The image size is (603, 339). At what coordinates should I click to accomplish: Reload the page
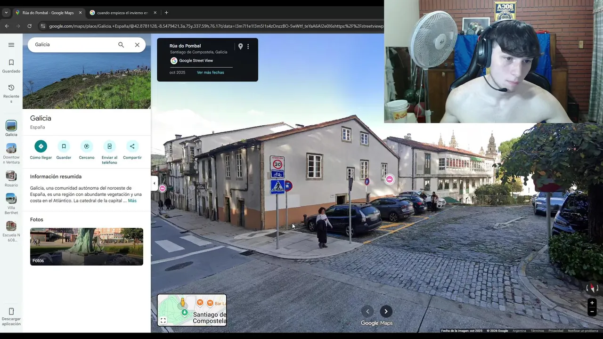29,26
